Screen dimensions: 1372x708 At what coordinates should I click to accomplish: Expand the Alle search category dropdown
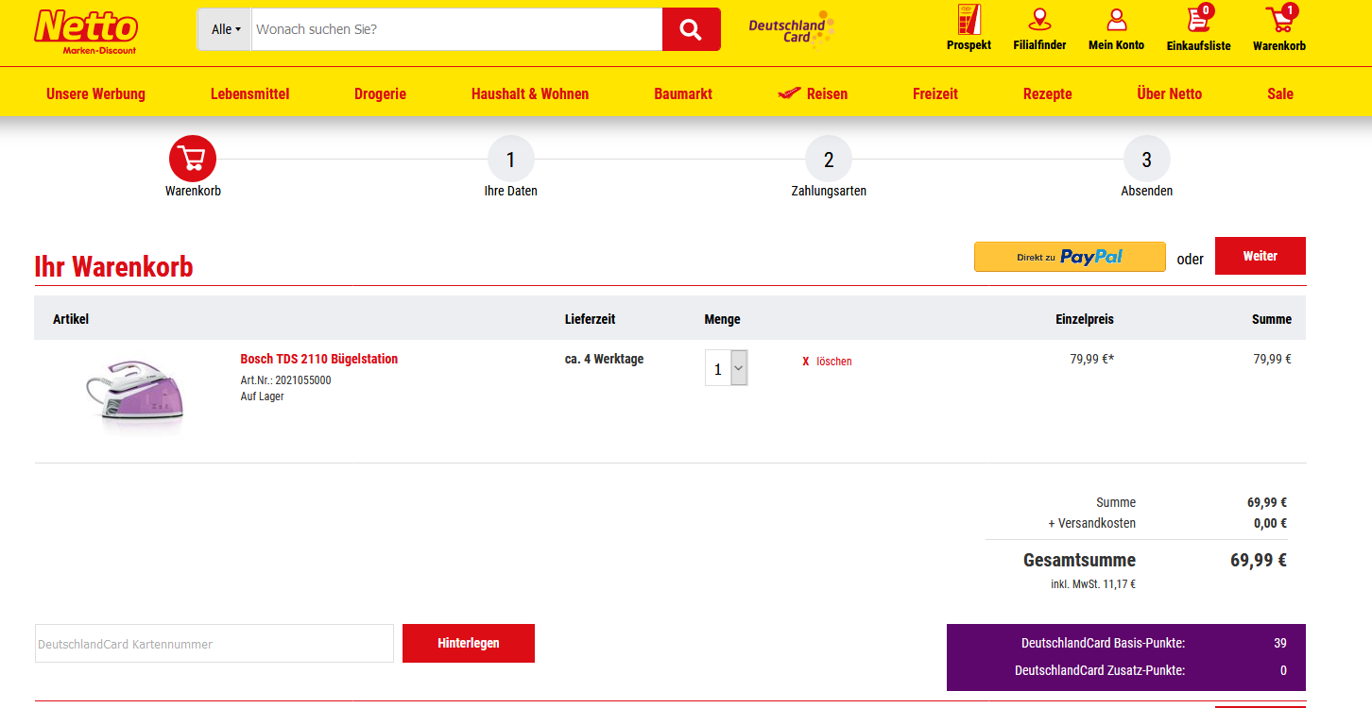(x=225, y=29)
